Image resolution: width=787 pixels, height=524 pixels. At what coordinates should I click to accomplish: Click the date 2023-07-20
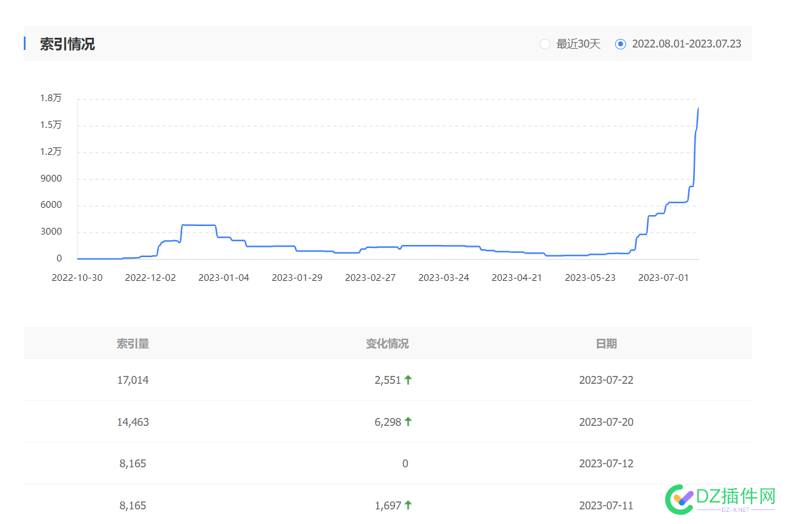606,422
